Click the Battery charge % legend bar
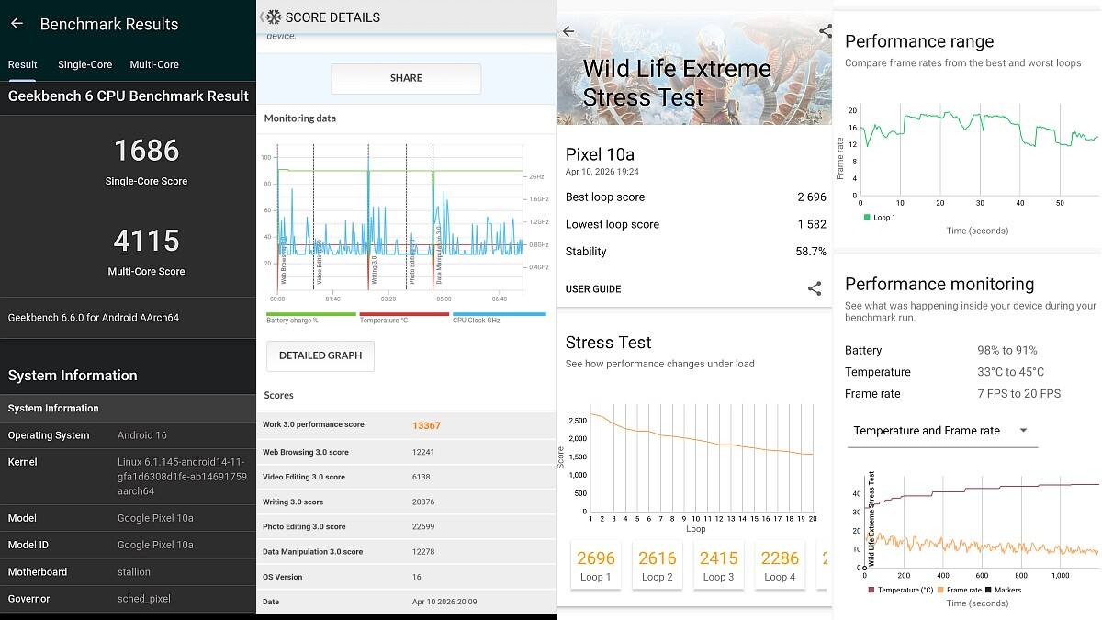The width and height of the screenshot is (1102, 620). [310, 314]
